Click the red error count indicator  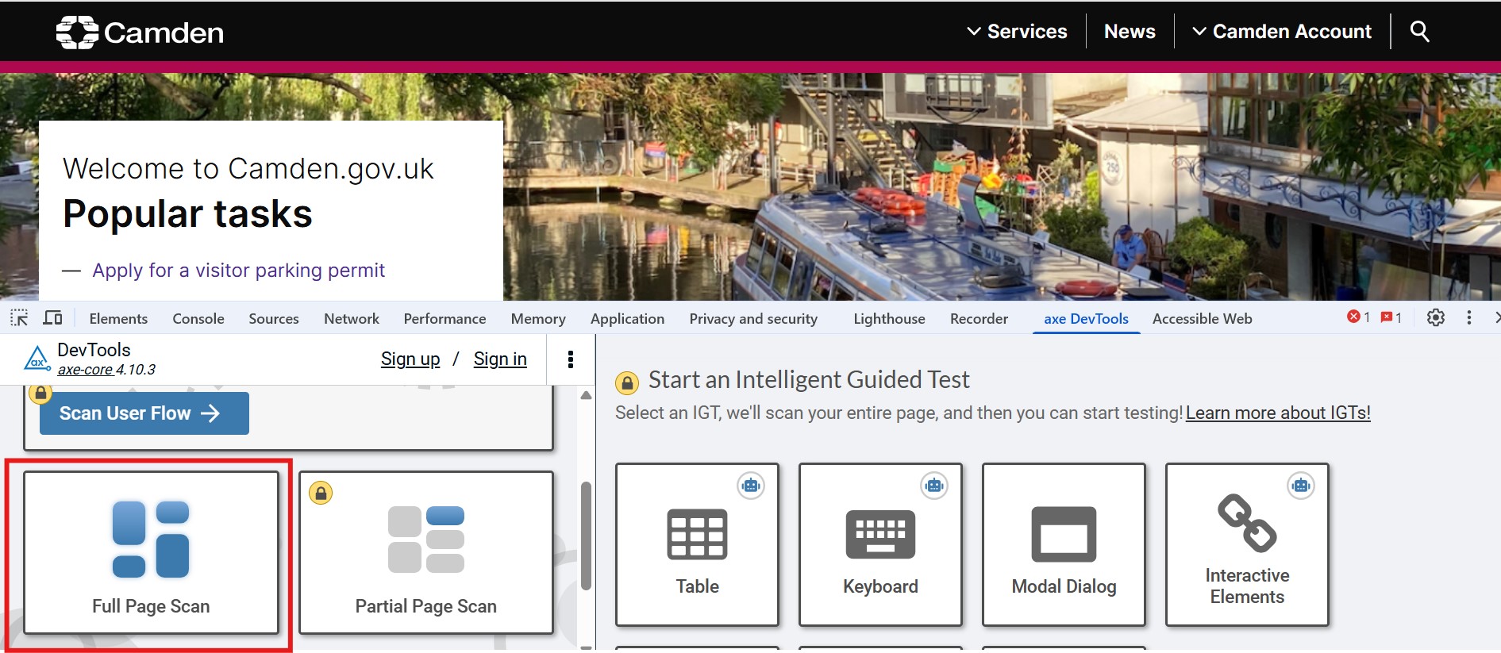(x=1358, y=317)
